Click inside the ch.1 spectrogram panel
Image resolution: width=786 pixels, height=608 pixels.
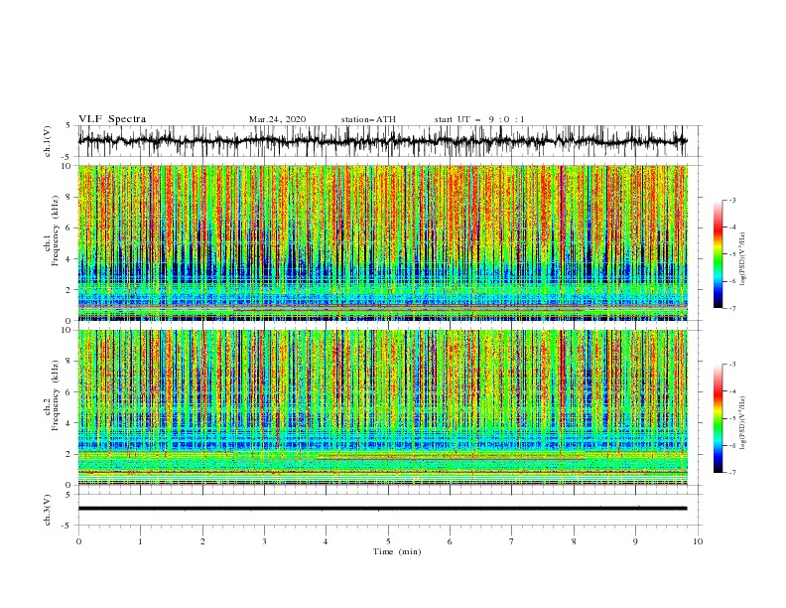(382, 242)
